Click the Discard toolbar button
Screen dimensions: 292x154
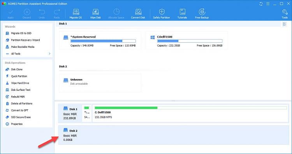pyautogui.click(x=26, y=14)
